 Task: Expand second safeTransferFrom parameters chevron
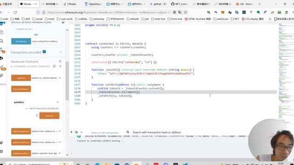60,142
